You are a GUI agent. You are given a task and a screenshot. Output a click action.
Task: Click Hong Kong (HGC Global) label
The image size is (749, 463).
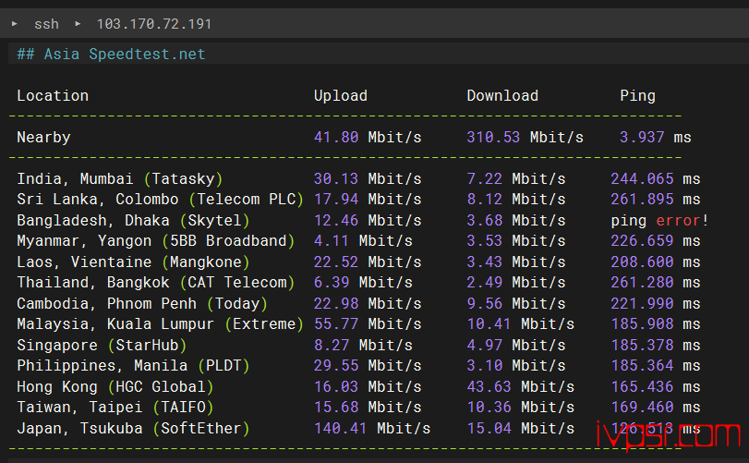coord(115,386)
